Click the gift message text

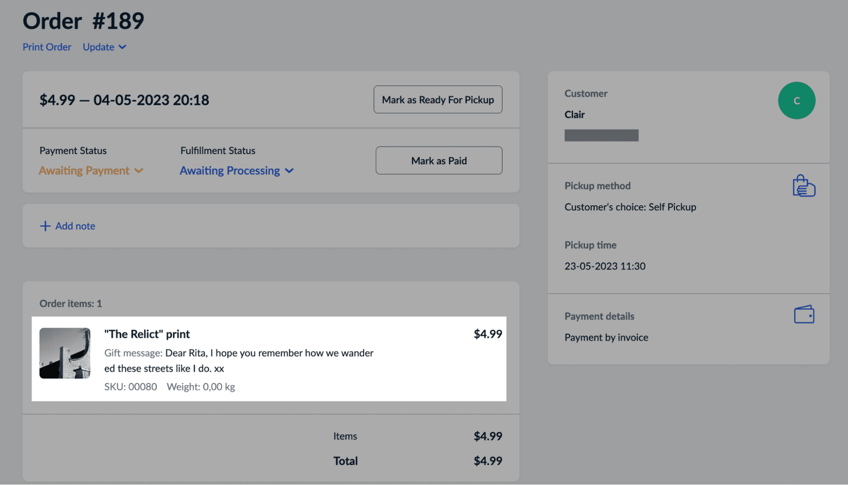(x=238, y=360)
